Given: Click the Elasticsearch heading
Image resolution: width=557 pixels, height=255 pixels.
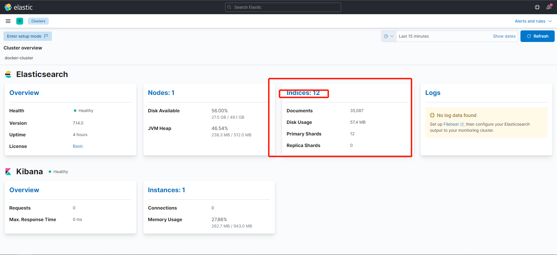Looking at the screenshot, I should [x=42, y=74].
